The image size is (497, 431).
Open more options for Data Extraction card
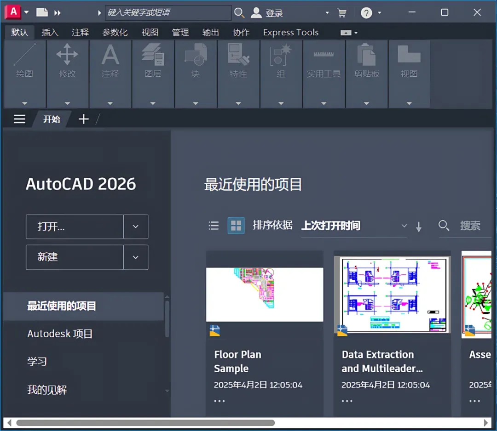(347, 401)
